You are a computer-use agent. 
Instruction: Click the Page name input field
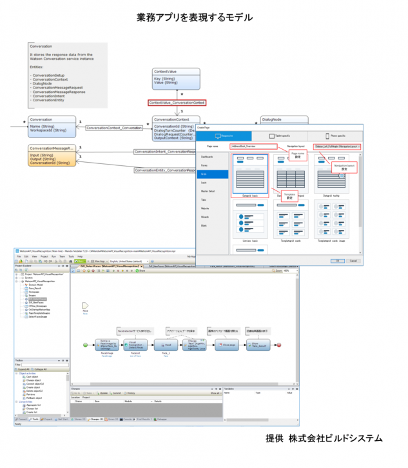click(253, 147)
